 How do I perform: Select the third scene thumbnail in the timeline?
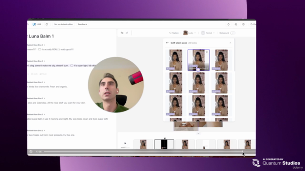pyautogui.click(x=185, y=144)
